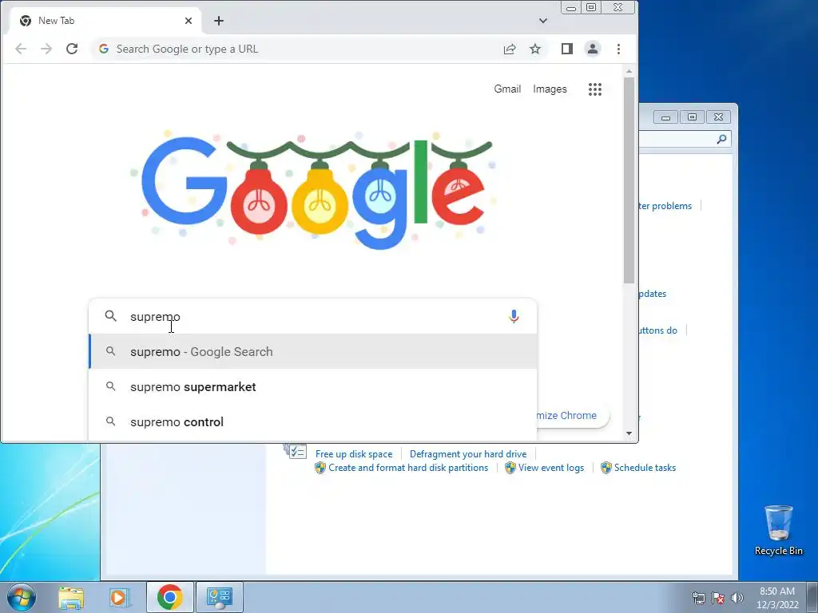
Task: Click the Google holiday lights doodle
Action: point(313,190)
